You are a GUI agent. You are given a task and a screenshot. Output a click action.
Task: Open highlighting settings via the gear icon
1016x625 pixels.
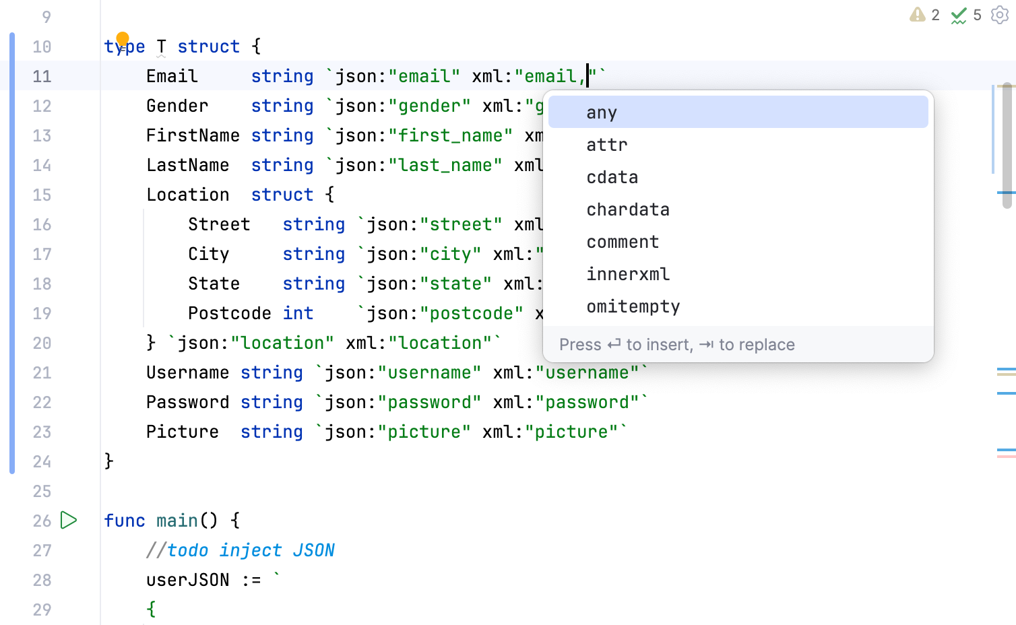click(x=1001, y=15)
